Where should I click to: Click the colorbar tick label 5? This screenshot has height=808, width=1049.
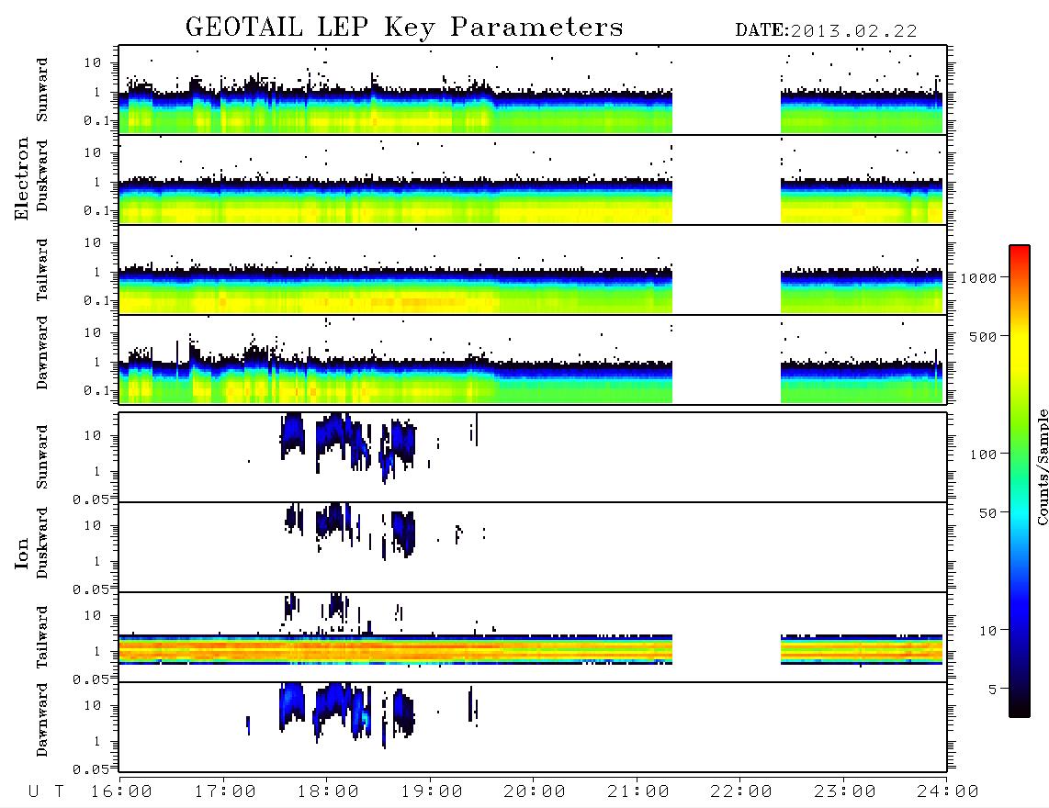click(992, 690)
